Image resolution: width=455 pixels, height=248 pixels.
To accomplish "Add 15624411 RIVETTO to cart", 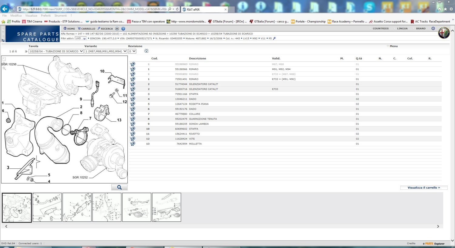I will coord(133,134).
